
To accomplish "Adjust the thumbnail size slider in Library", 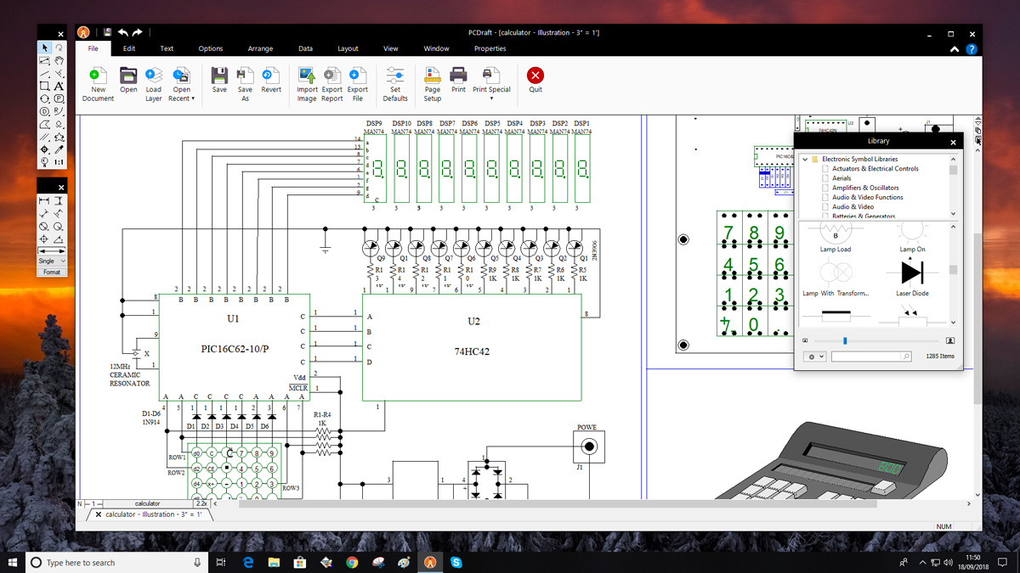I will (844, 341).
